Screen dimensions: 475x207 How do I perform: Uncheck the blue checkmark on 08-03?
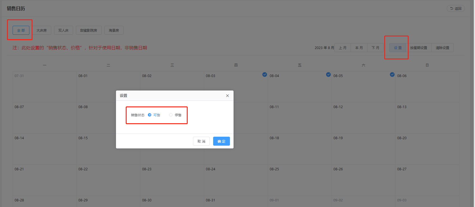pyautogui.click(x=264, y=75)
